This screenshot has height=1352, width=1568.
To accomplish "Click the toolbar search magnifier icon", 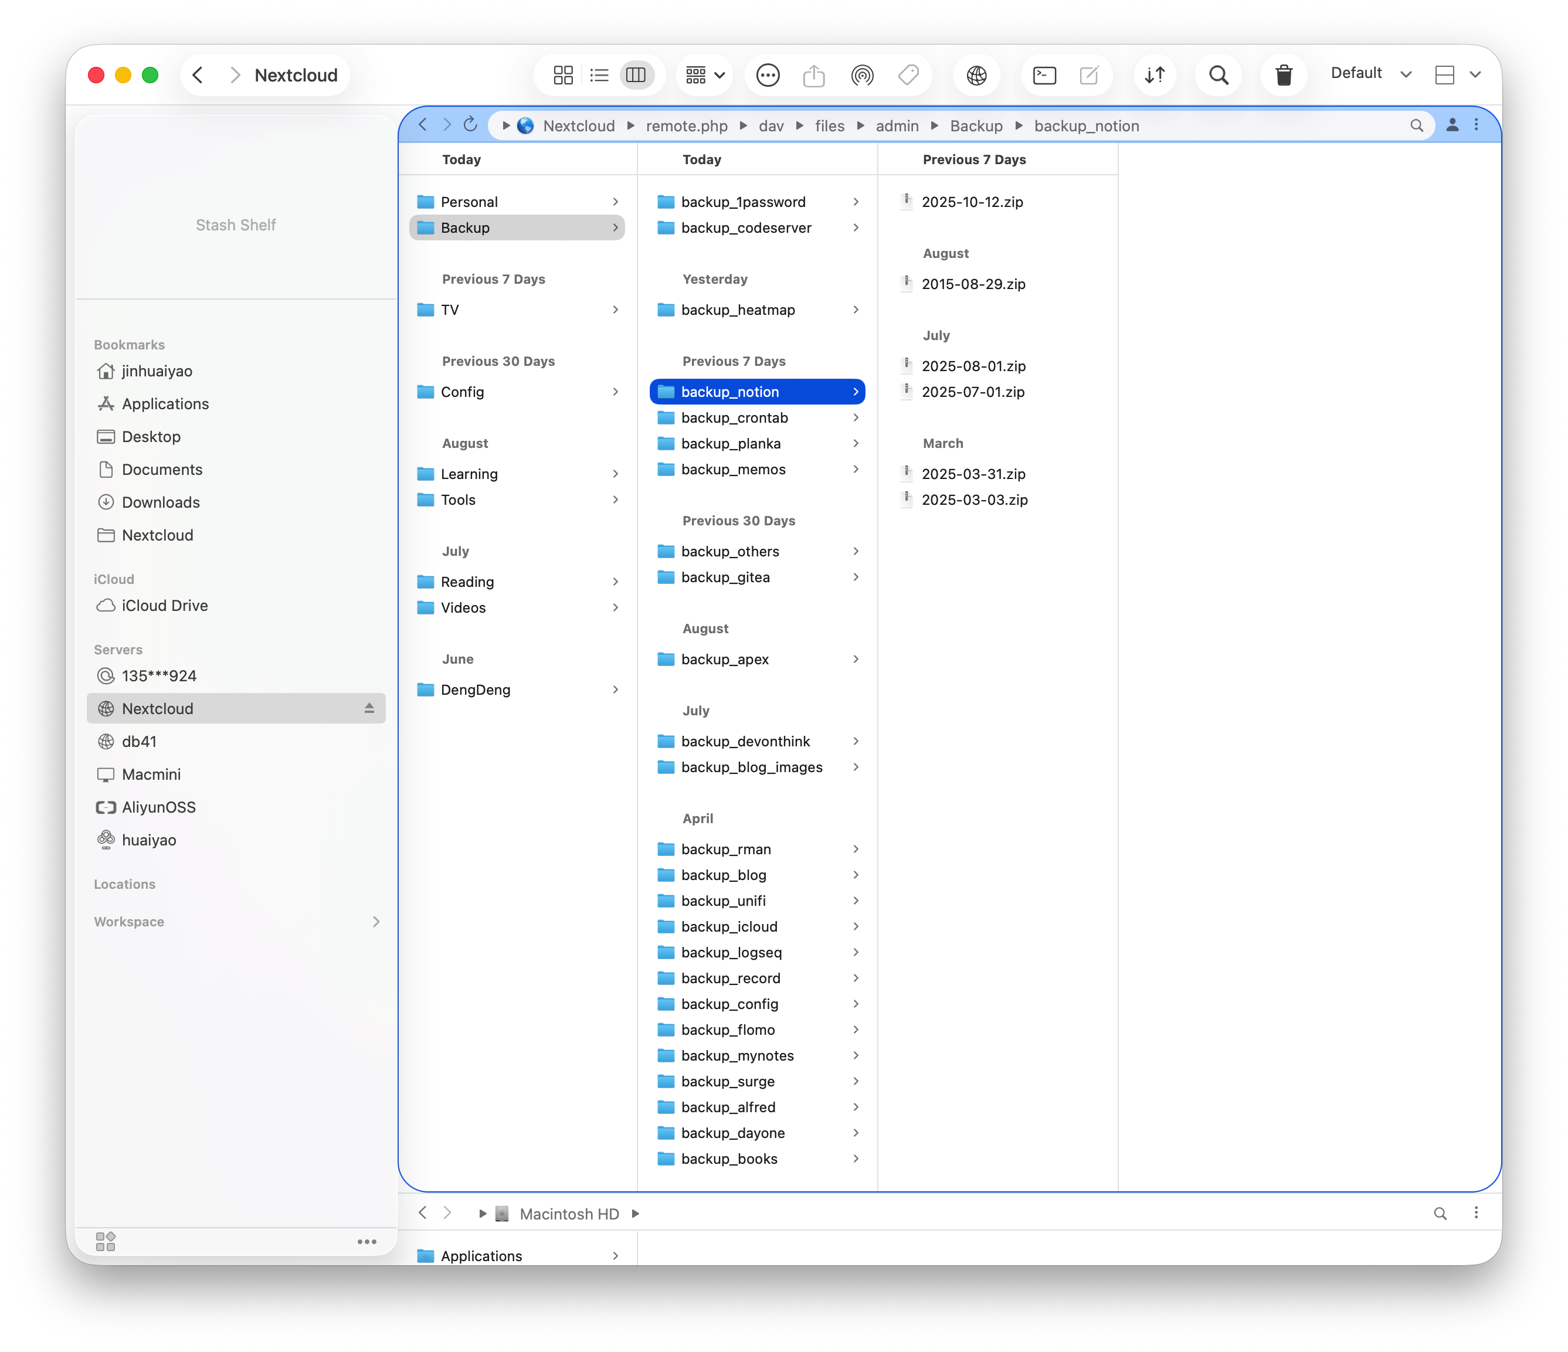I will tap(1219, 75).
